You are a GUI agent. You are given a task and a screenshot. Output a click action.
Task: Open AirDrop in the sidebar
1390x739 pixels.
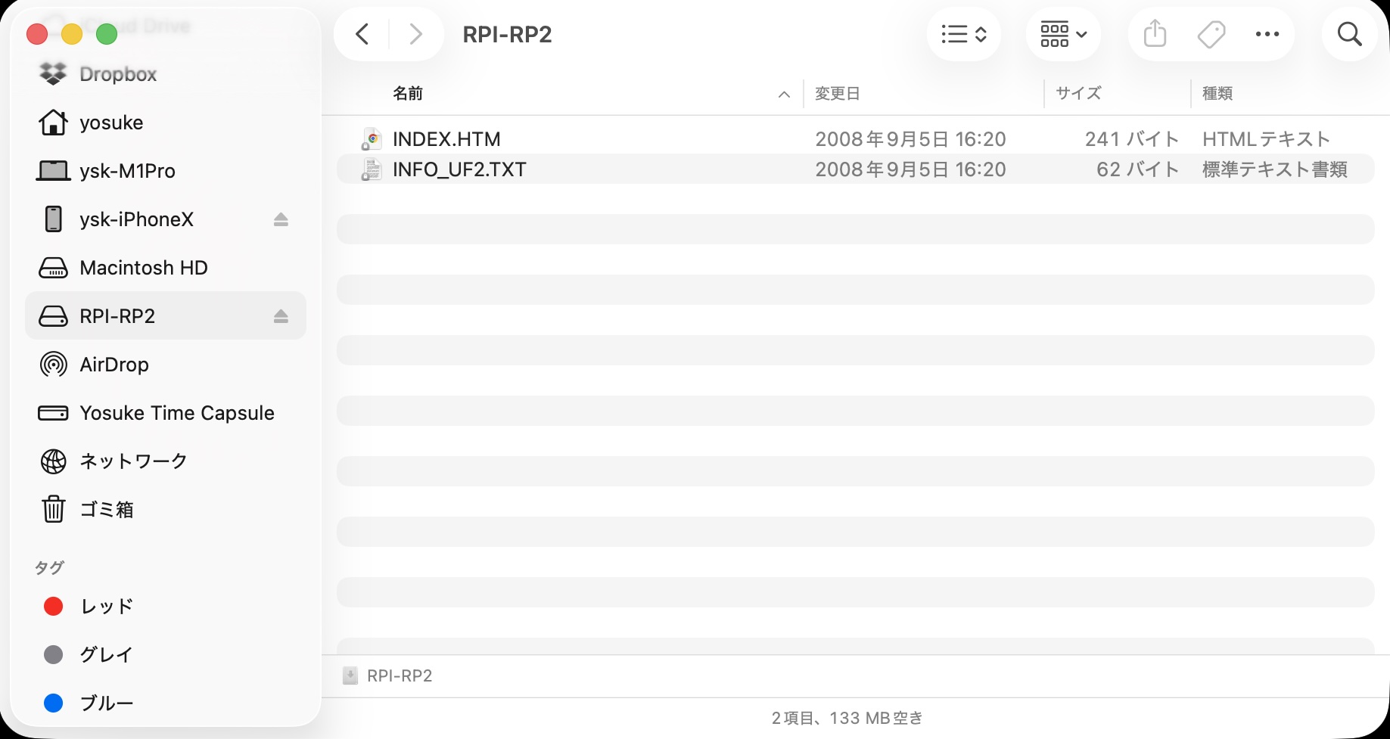pyautogui.click(x=114, y=365)
